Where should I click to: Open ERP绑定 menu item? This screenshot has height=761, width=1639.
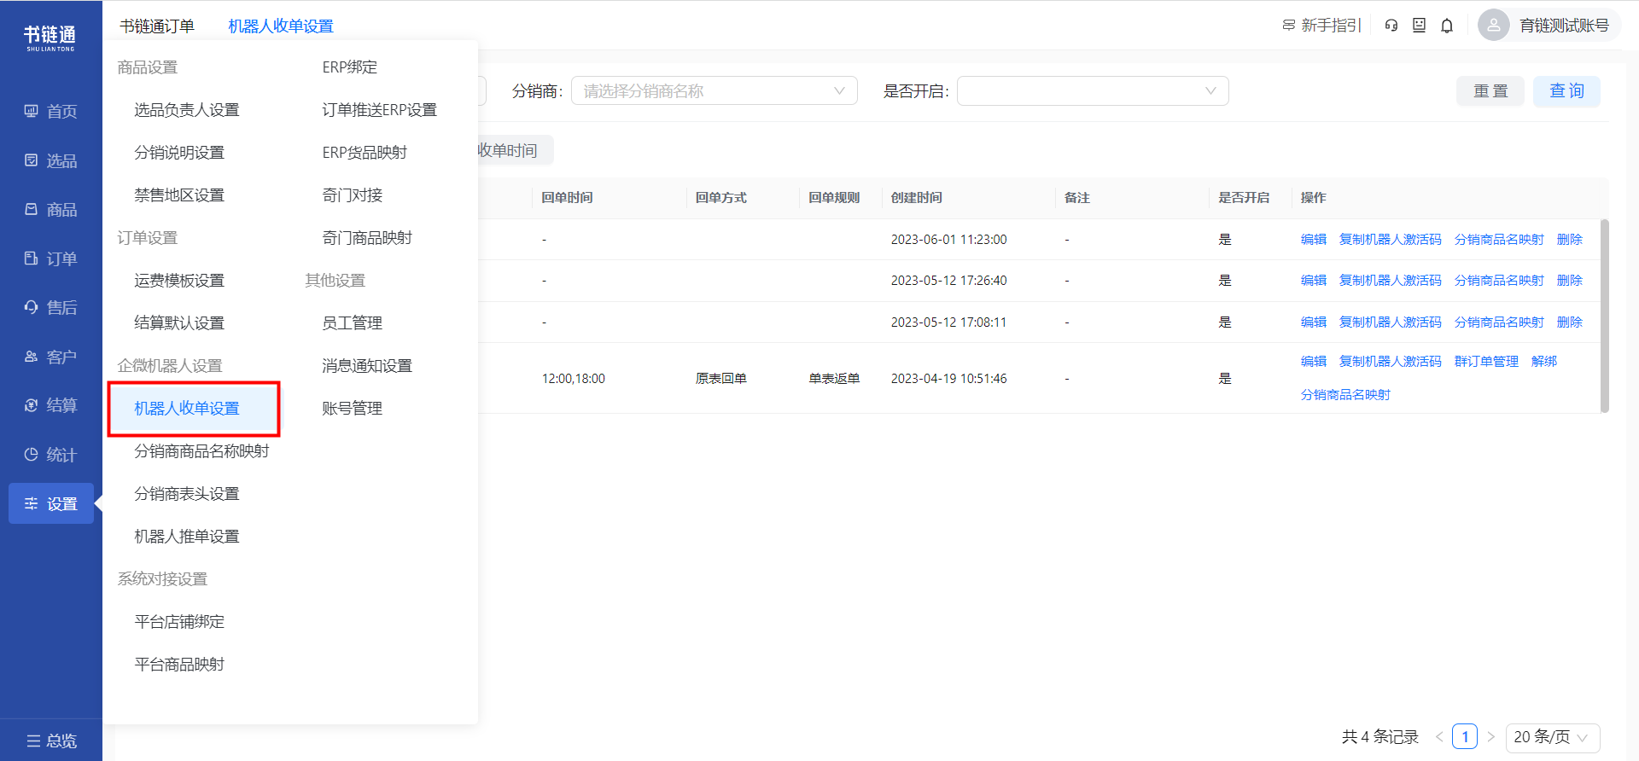pyautogui.click(x=350, y=67)
